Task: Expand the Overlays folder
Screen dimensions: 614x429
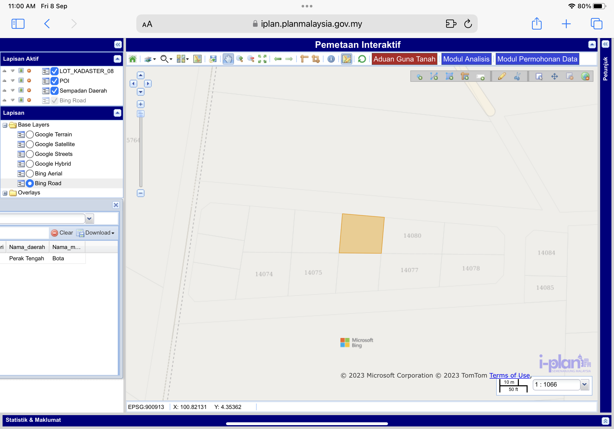Action: [x=5, y=193]
